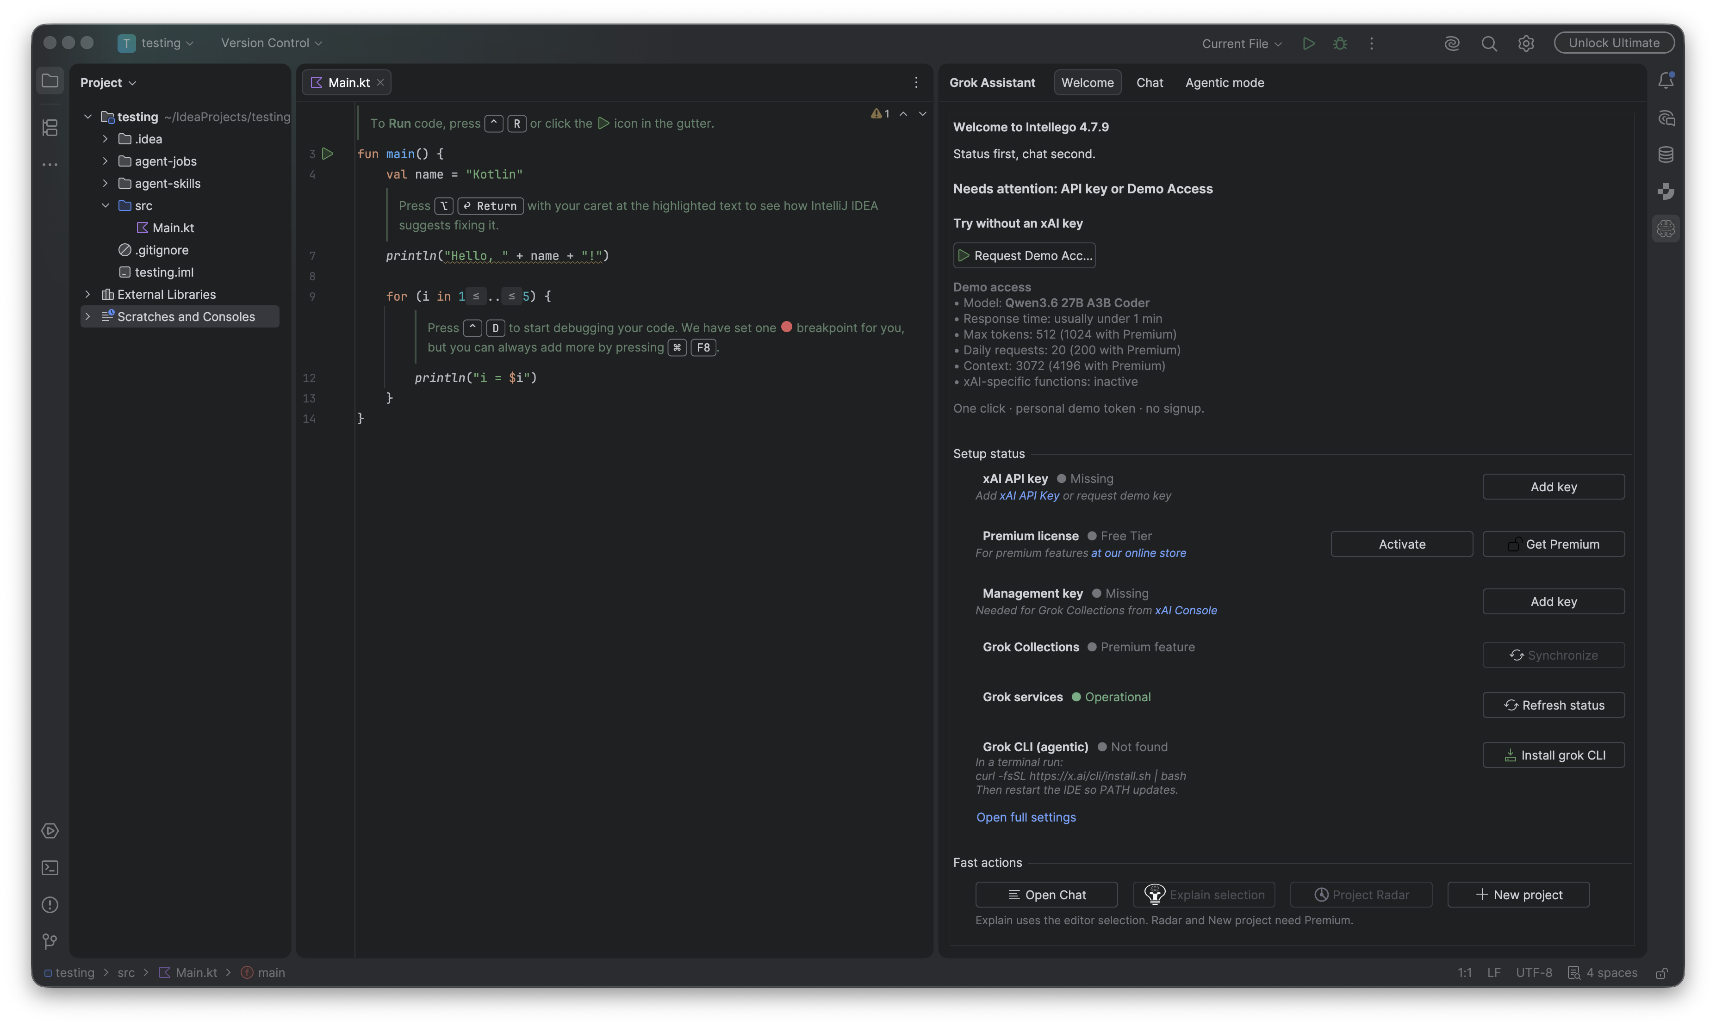Switch to the Chat tab
Screen dimensions: 1716x1026
pos(1149,82)
